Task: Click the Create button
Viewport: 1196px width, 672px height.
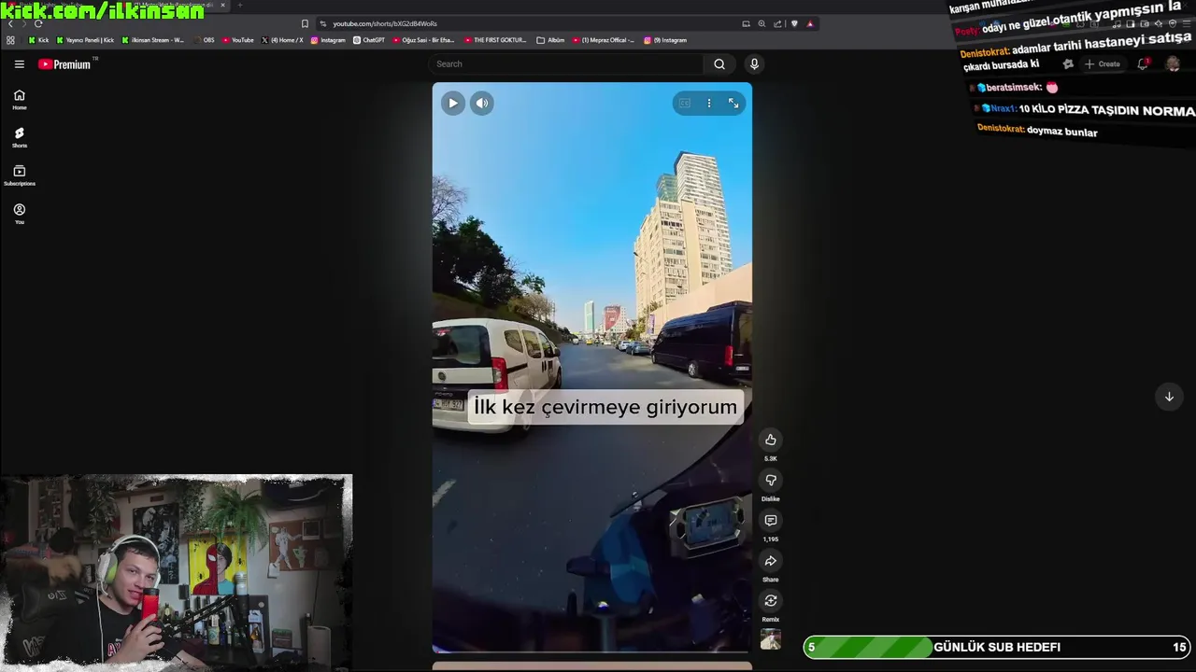Action: tap(1103, 63)
